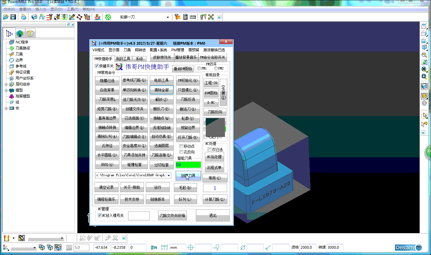
Task: Click the NC管理 mold number input field
Action: click(139, 216)
